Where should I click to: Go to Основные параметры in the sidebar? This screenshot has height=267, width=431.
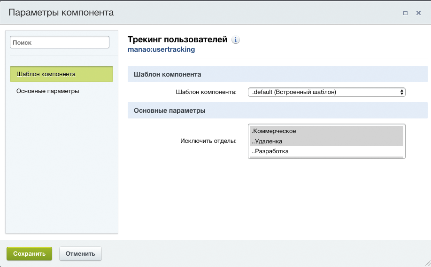pos(47,91)
